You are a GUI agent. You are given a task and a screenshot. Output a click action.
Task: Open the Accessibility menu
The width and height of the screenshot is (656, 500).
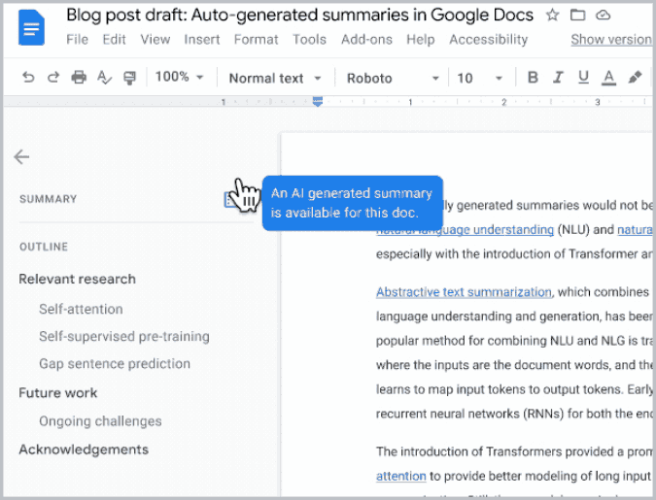(x=488, y=39)
